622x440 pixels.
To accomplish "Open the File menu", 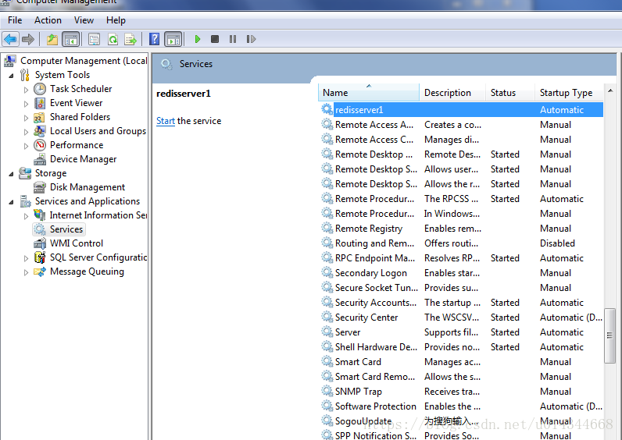I will click(15, 20).
